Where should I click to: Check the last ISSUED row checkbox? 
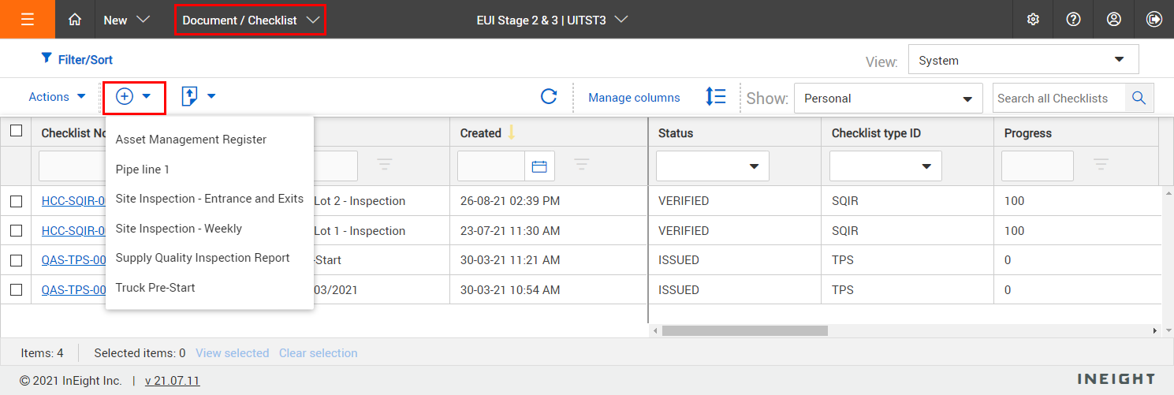[16, 290]
